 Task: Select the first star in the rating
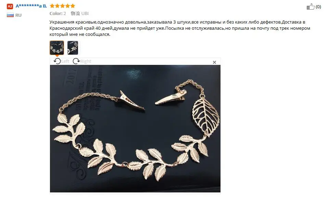coord(52,6)
